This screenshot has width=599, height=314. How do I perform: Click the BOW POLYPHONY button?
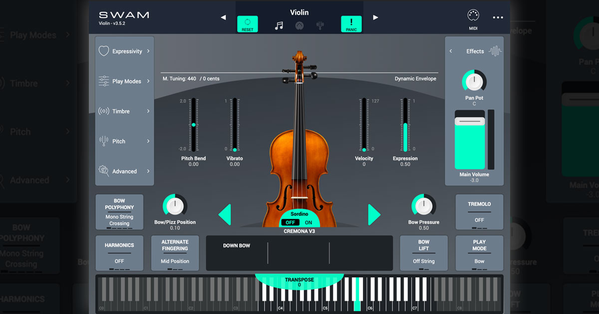[x=119, y=212]
